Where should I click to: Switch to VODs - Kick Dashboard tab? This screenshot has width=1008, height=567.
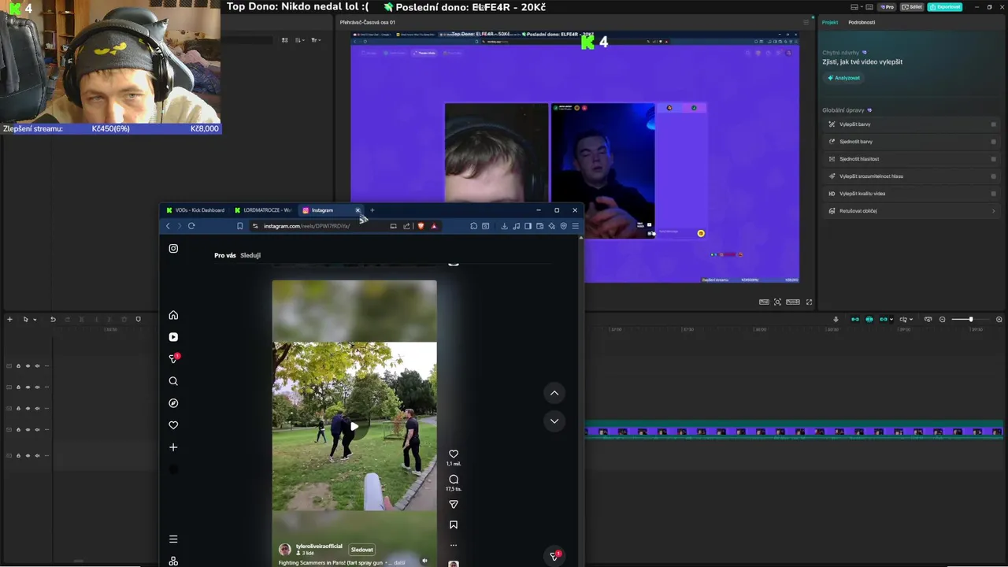click(197, 210)
